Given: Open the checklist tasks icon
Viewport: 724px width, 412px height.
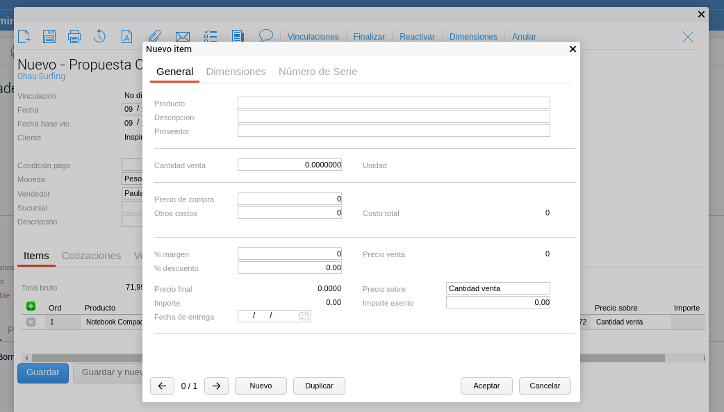Looking at the screenshot, I should pyautogui.click(x=211, y=37).
